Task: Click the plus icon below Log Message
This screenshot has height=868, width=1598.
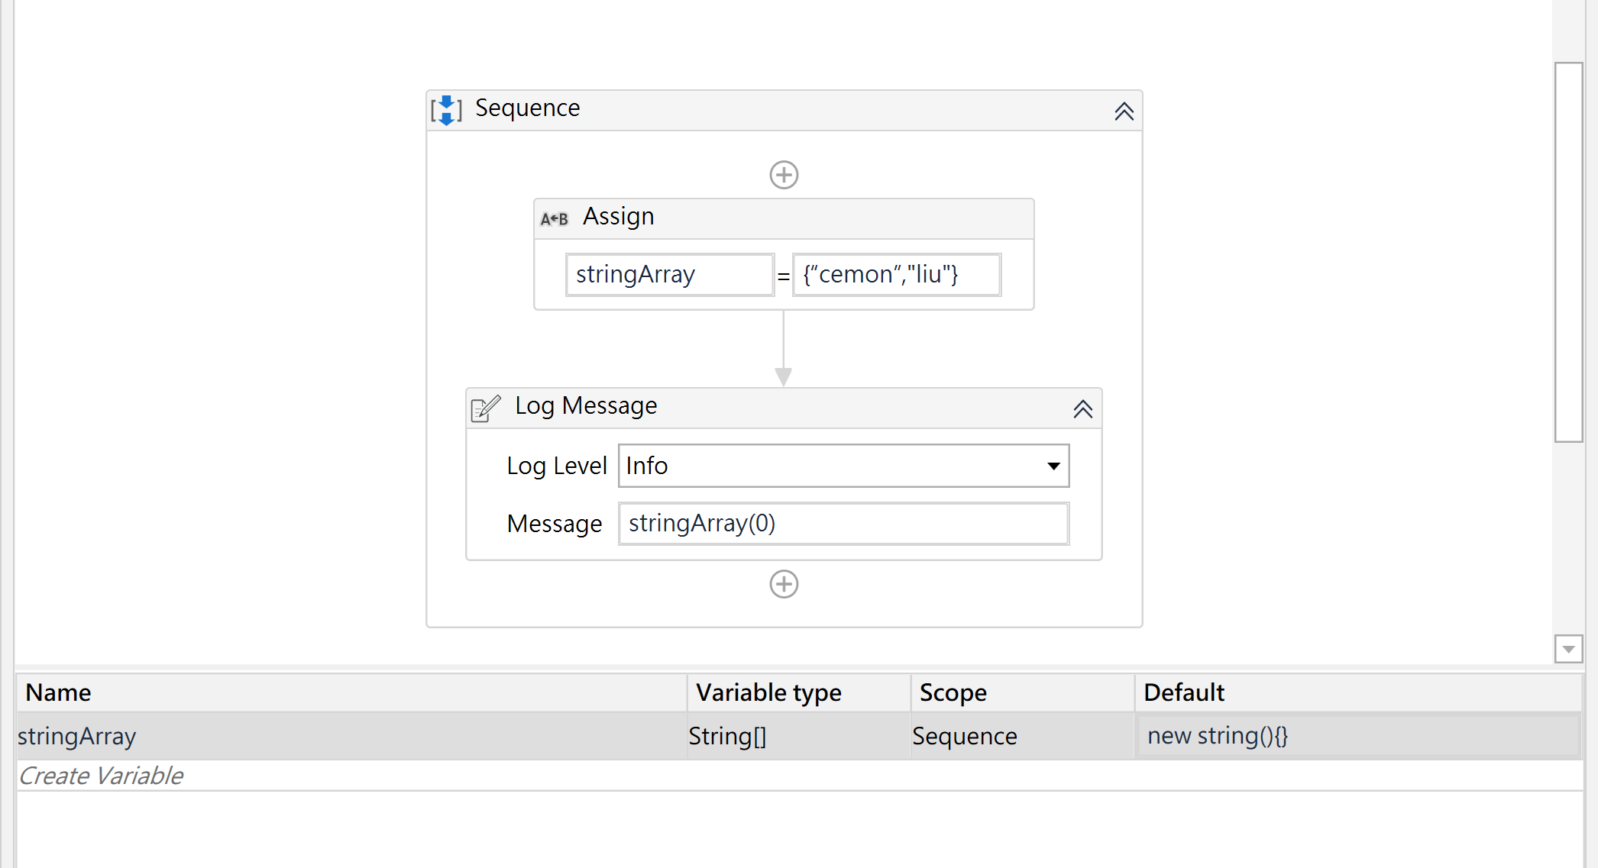Action: click(x=784, y=584)
